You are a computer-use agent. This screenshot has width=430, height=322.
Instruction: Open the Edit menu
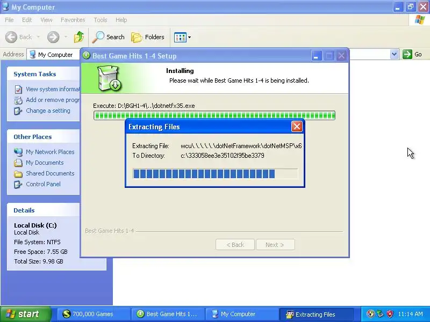27,20
